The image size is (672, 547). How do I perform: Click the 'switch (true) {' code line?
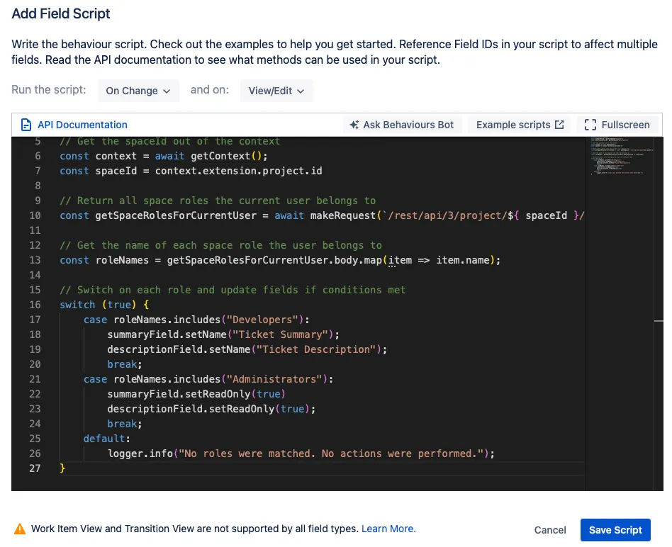[104, 305]
